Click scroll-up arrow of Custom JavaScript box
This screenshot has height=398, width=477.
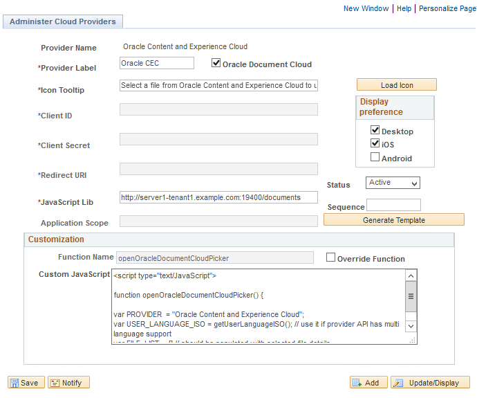coord(411,276)
